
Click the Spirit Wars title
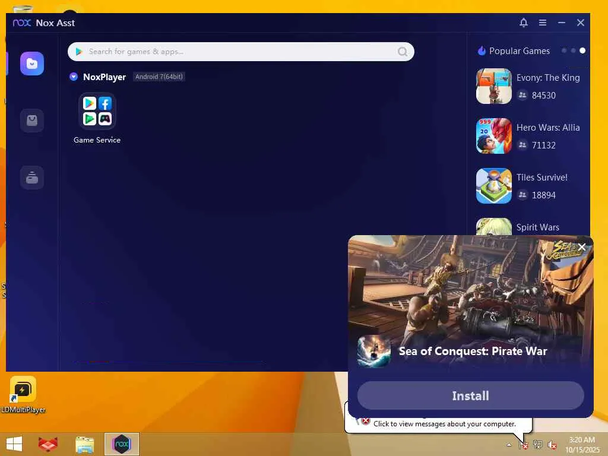[x=537, y=227]
